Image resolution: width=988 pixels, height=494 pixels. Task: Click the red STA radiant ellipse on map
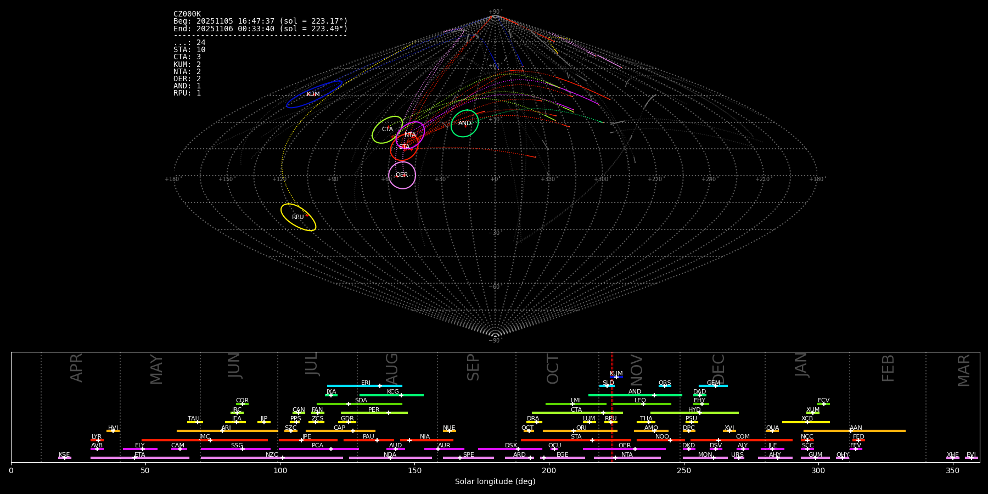(404, 147)
